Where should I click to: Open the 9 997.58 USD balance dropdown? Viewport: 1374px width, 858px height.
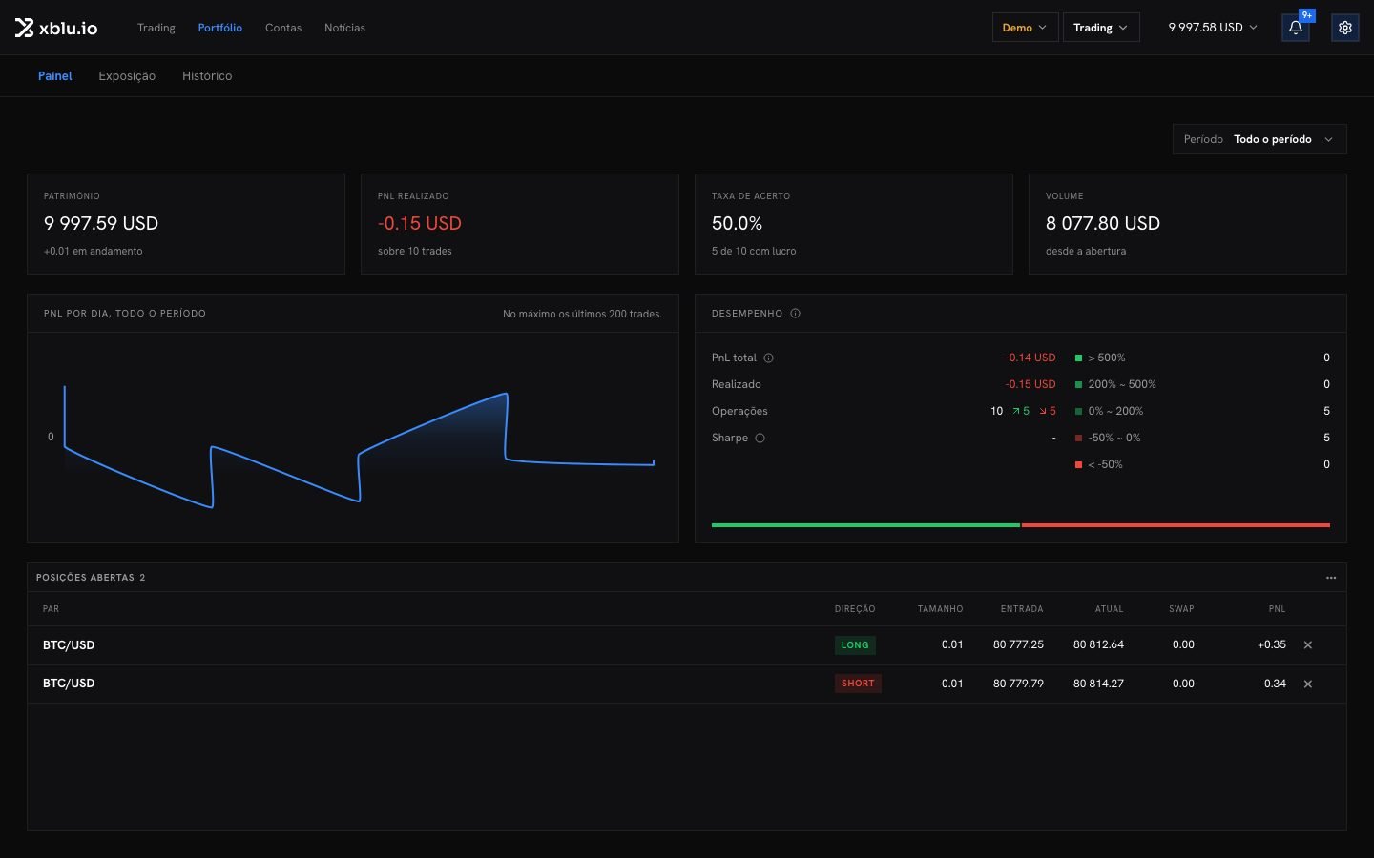coord(1213,28)
